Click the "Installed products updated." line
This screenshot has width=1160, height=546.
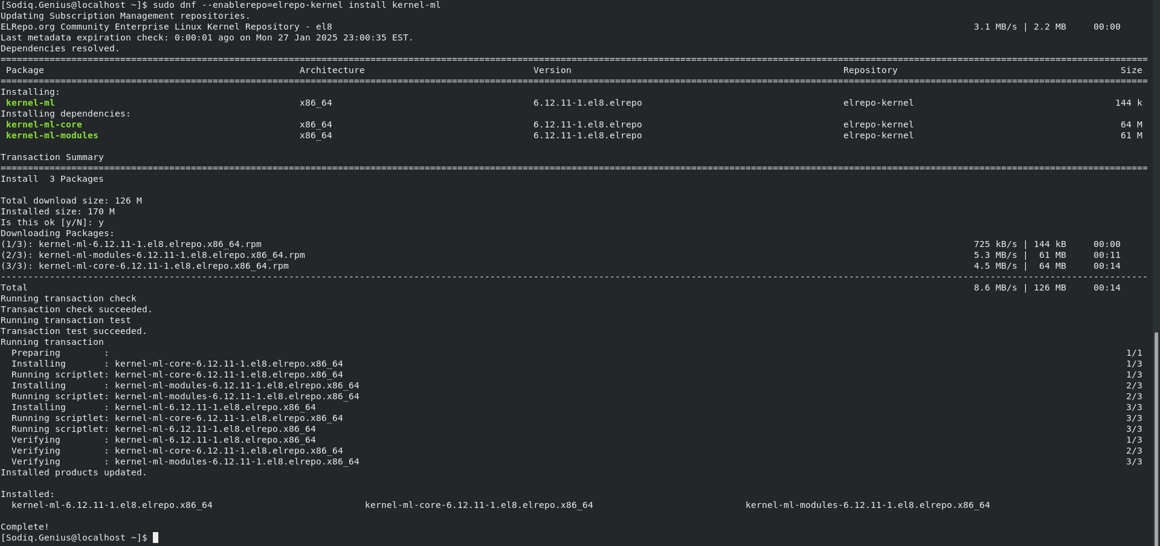click(74, 472)
